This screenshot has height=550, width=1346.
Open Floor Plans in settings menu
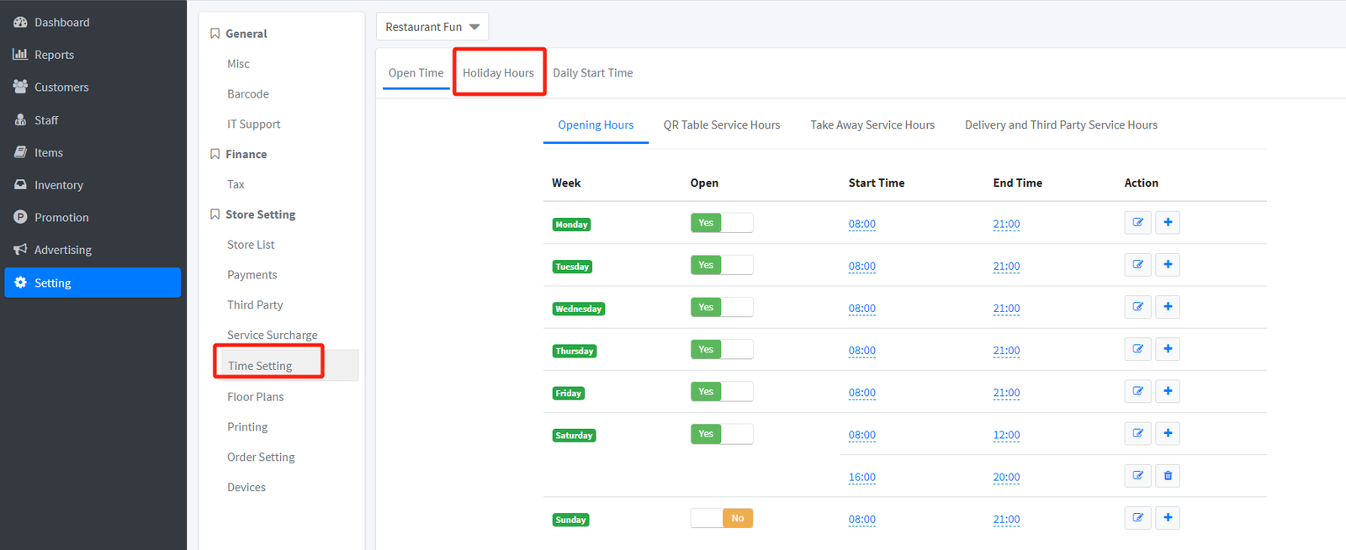255,397
